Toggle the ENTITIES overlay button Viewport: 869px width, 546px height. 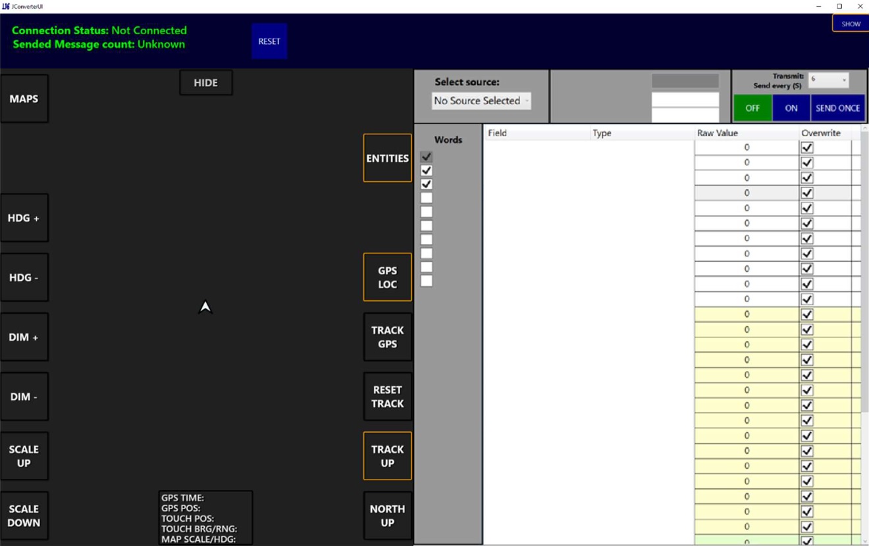click(x=387, y=158)
